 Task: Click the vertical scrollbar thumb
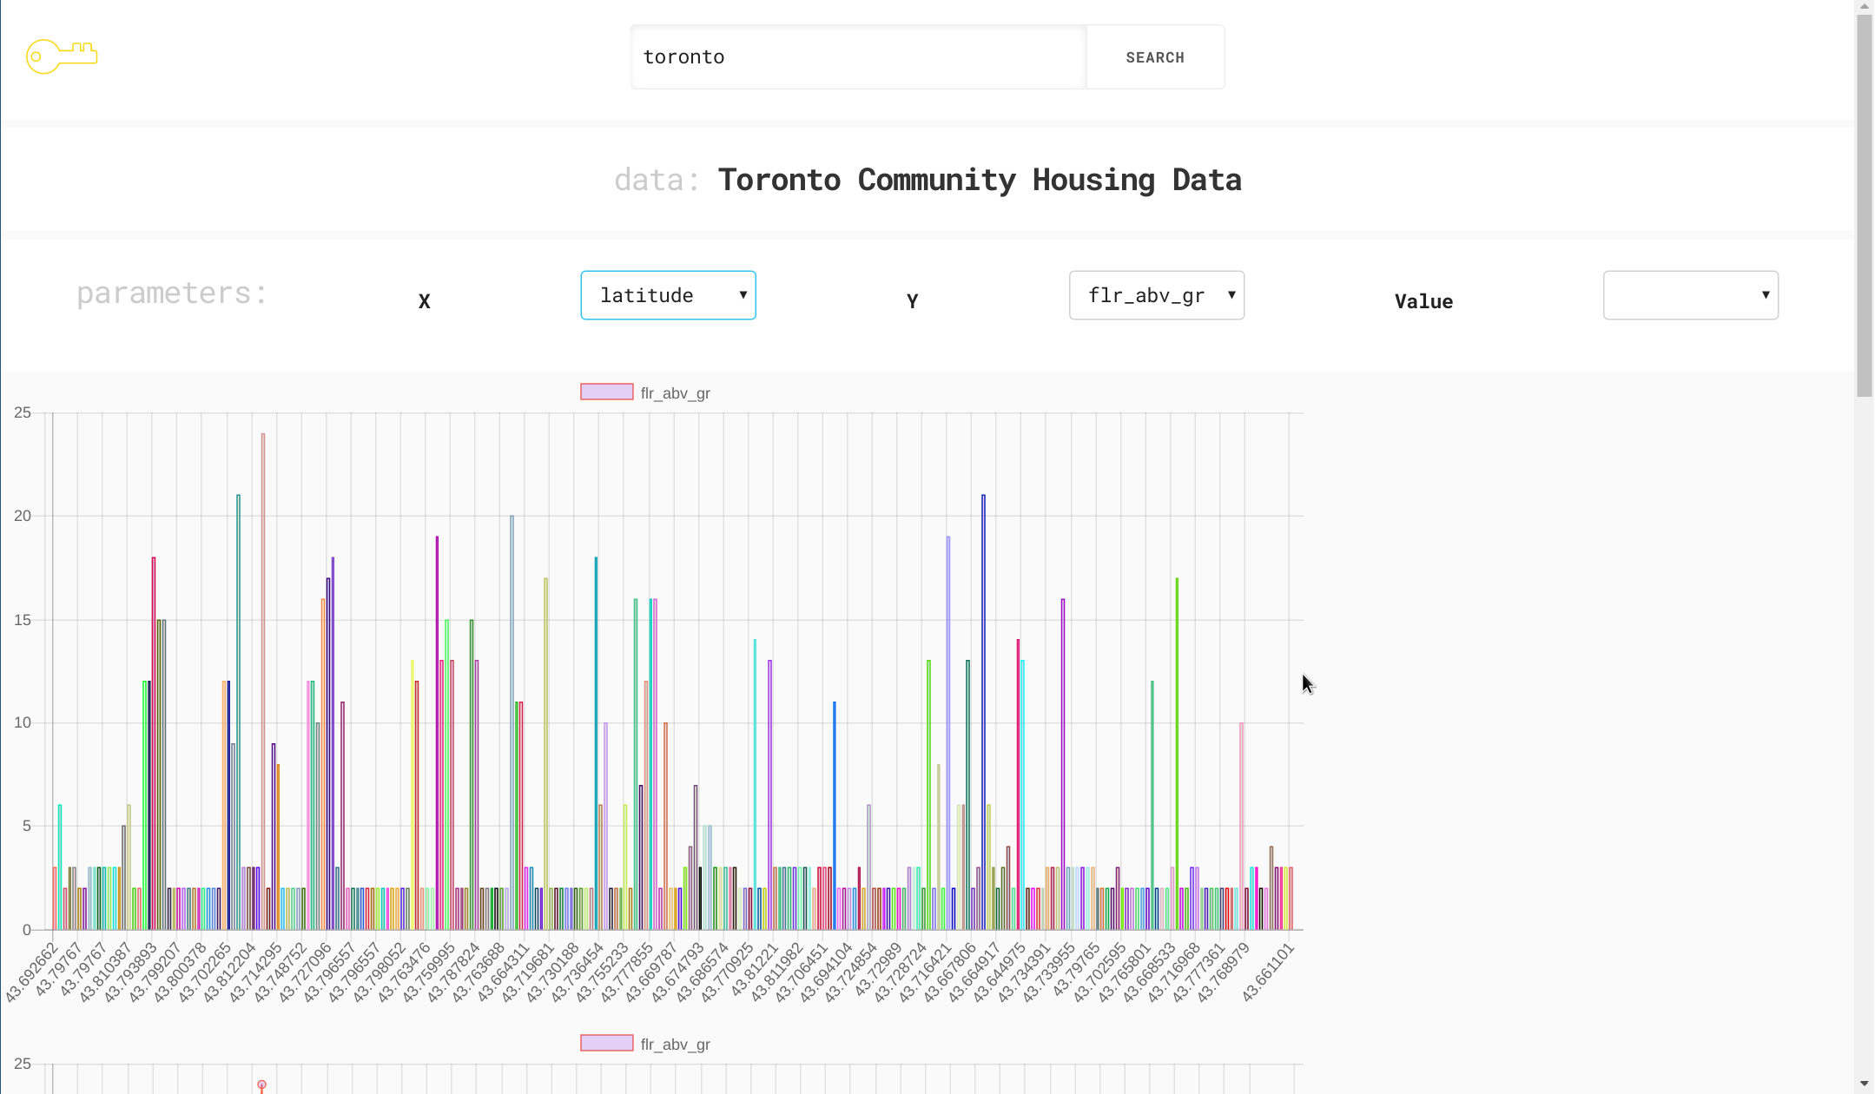(1865, 204)
